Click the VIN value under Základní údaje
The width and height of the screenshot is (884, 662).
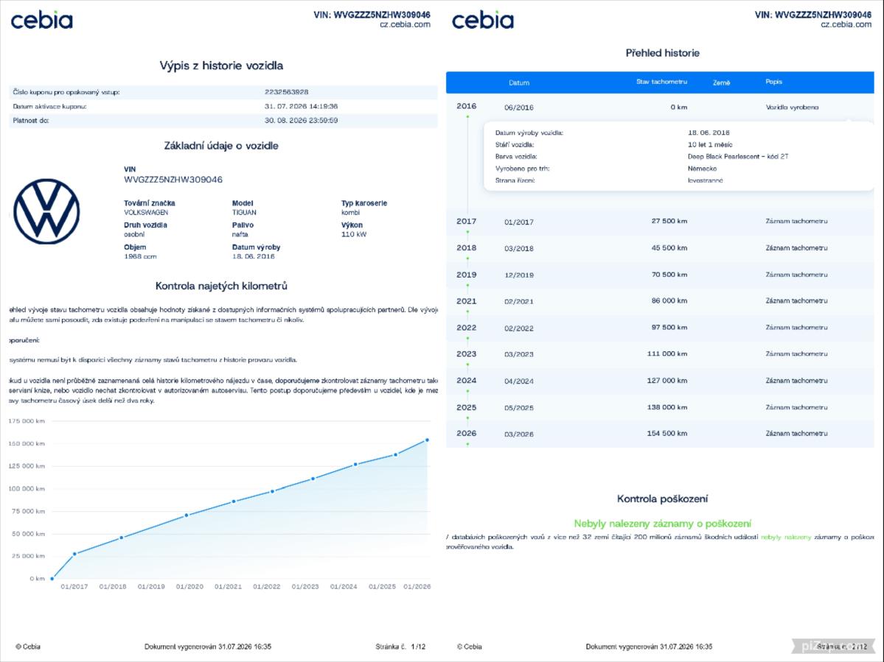click(173, 180)
